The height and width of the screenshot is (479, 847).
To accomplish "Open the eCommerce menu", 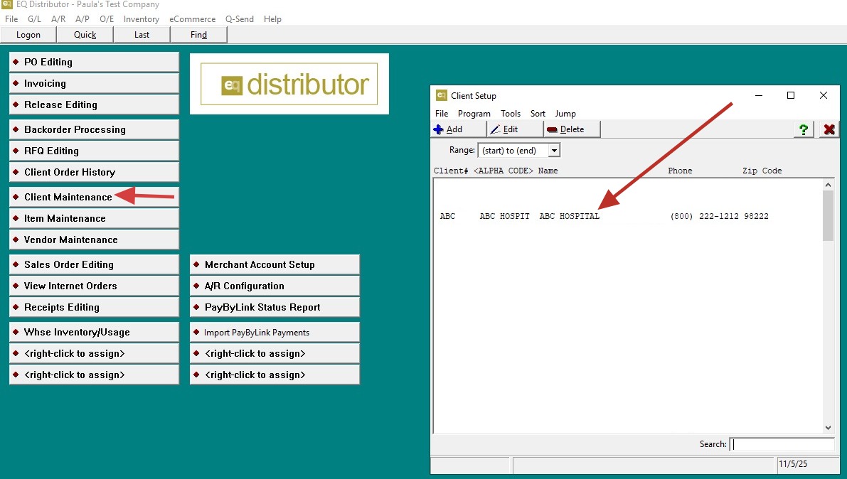I will pos(192,19).
